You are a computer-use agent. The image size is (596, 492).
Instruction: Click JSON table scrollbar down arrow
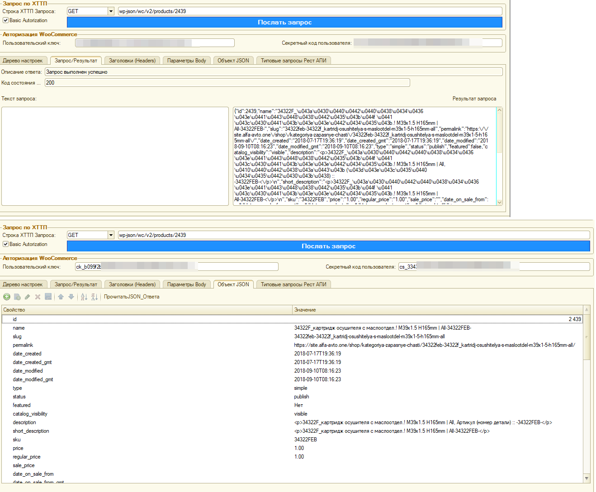click(x=587, y=478)
